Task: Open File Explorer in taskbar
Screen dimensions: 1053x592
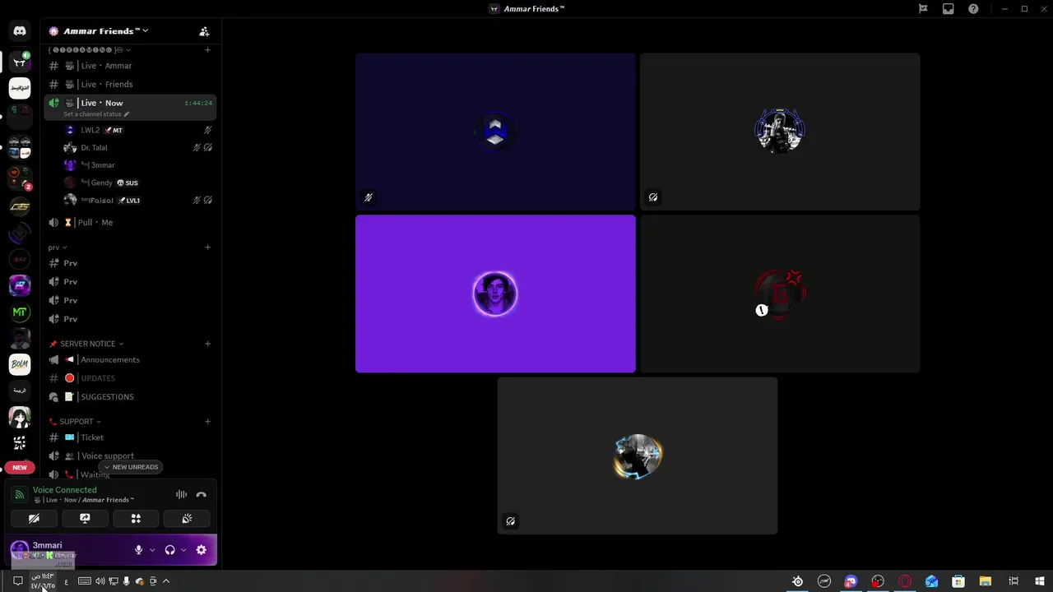Action: [986, 581]
